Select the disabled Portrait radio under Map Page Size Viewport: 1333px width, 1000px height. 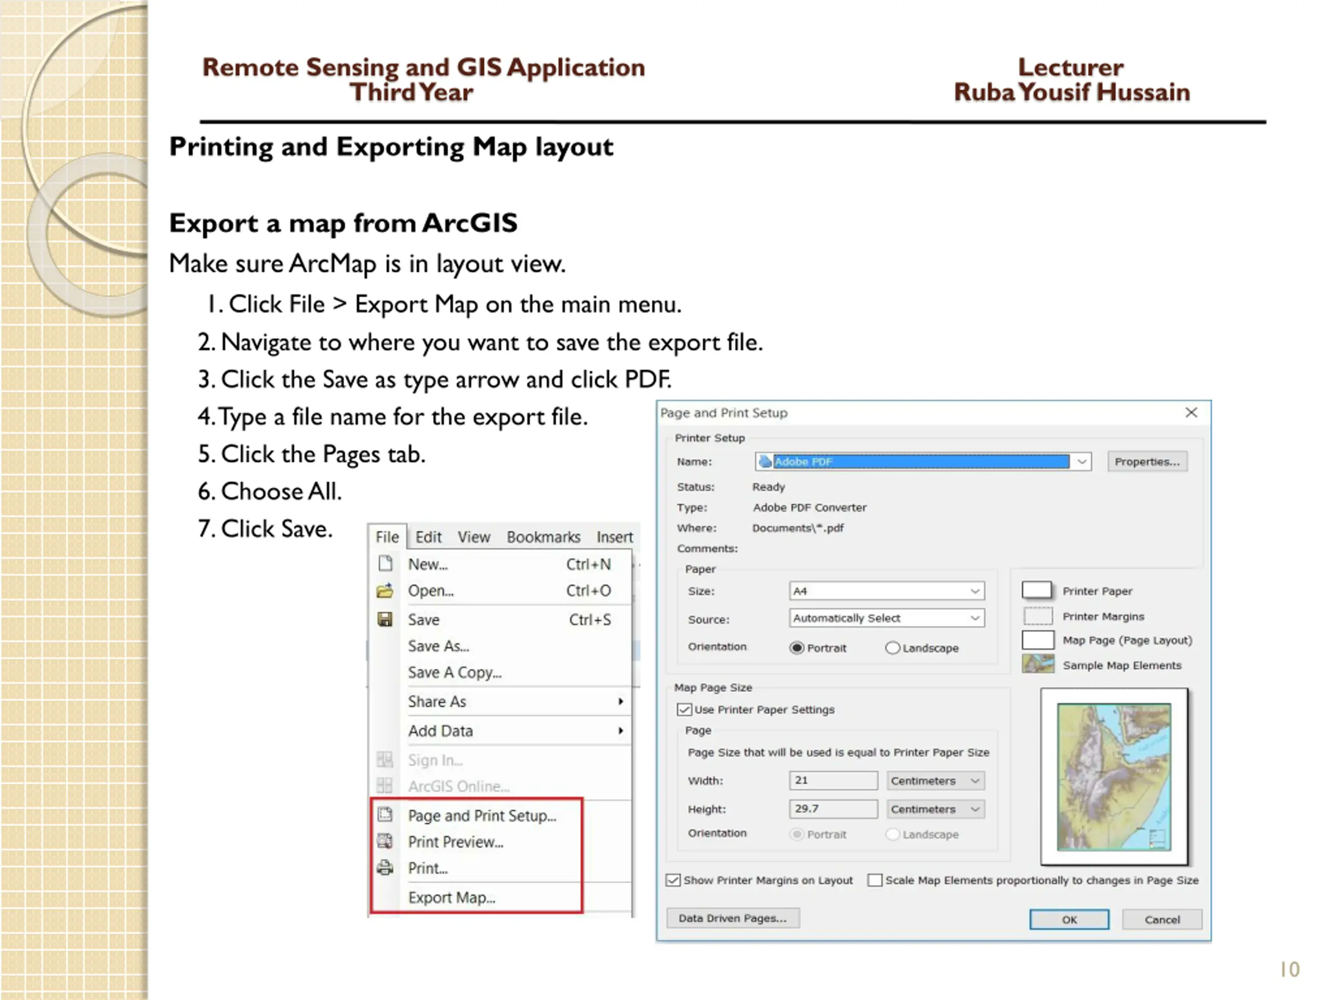pyautogui.click(x=797, y=834)
